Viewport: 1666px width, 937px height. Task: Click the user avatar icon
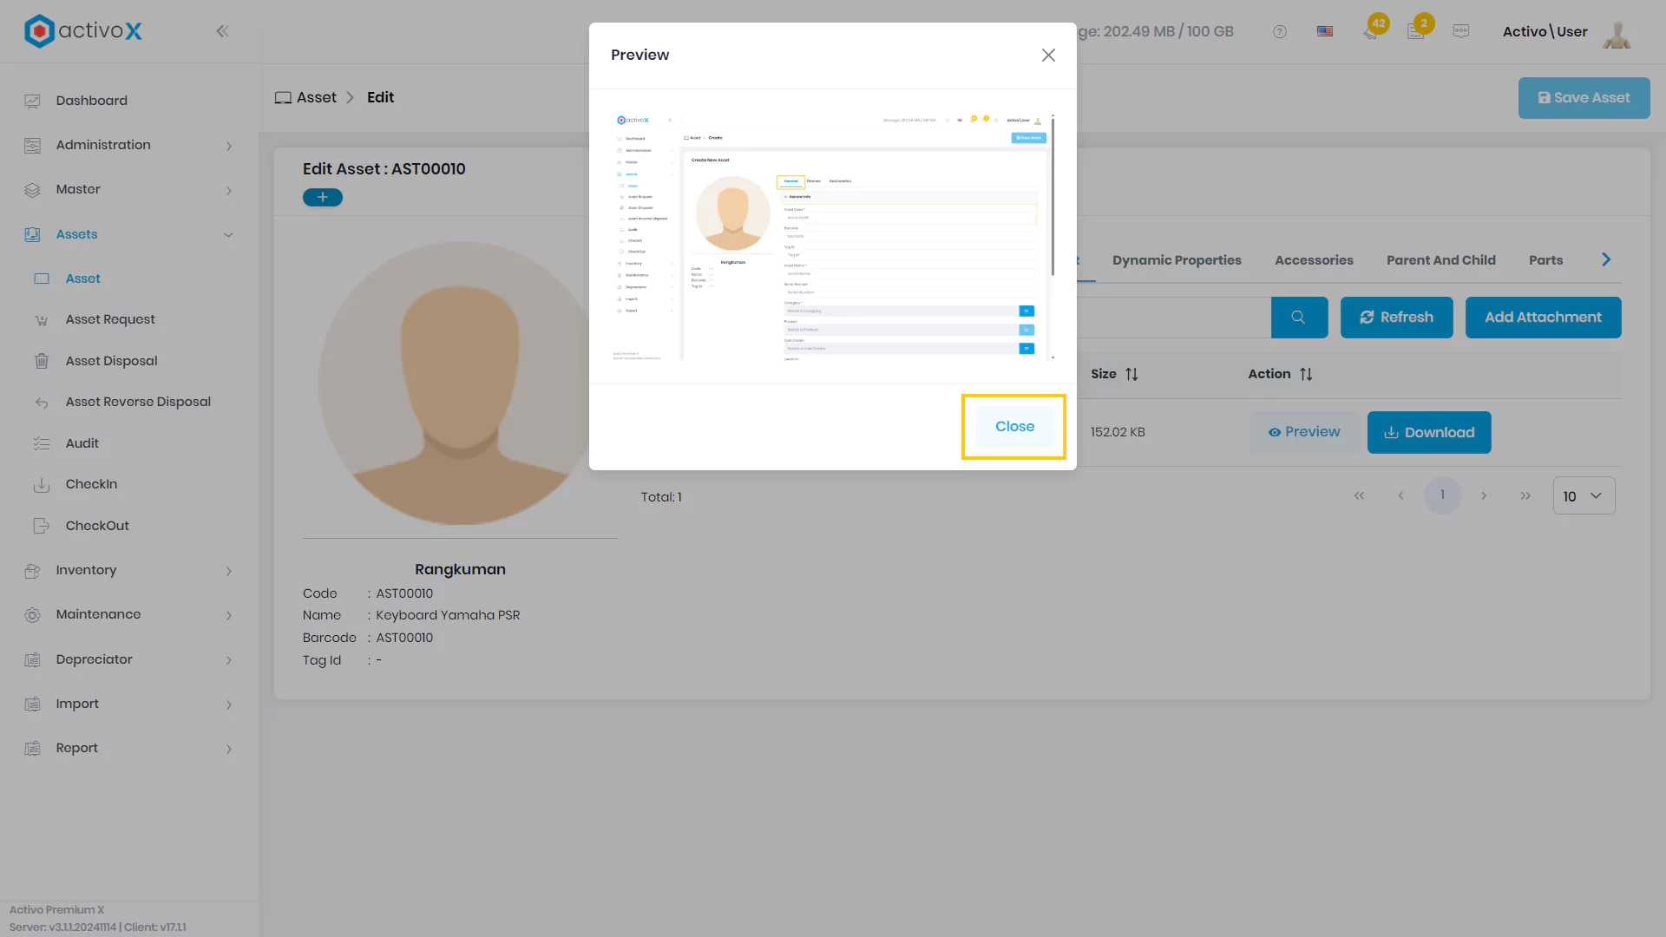pyautogui.click(x=1617, y=33)
